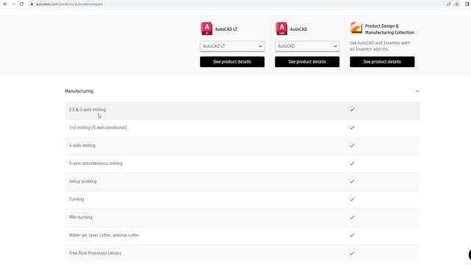This screenshot has height=265, width=471.
Task: Open the AutoCAD product dropdown
Action: pos(307,46)
